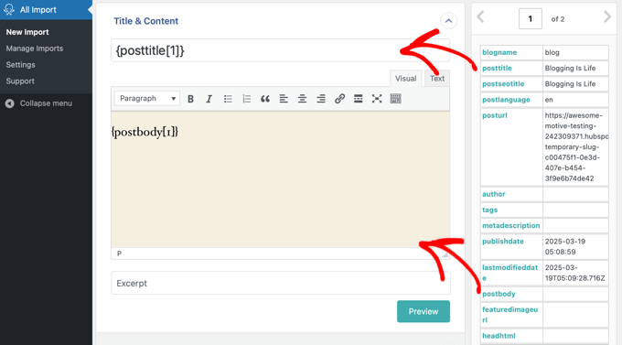Click the Italic formatting icon
The height and width of the screenshot is (345, 622).
click(x=209, y=99)
